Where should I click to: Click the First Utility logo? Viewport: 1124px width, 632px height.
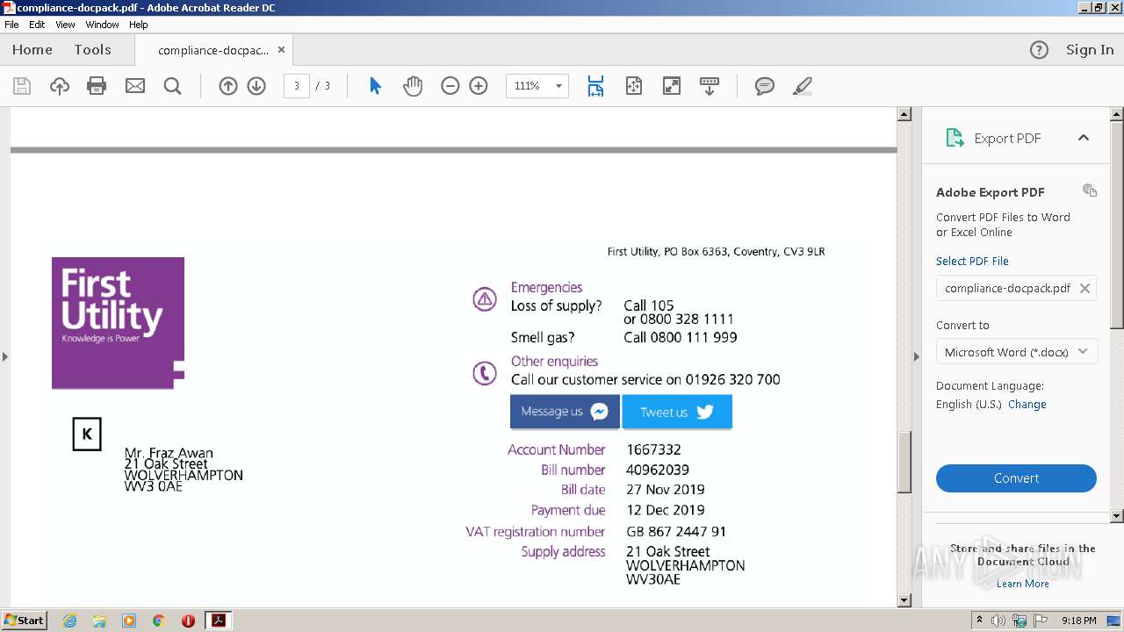(118, 323)
